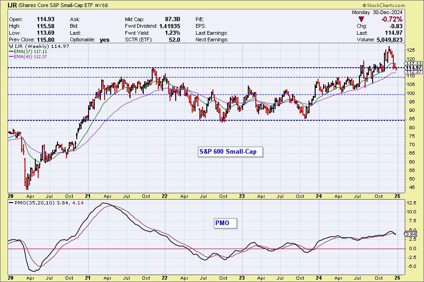
Task: Click the 'Last Earnings:' label
Action: (x=212, y=33)
